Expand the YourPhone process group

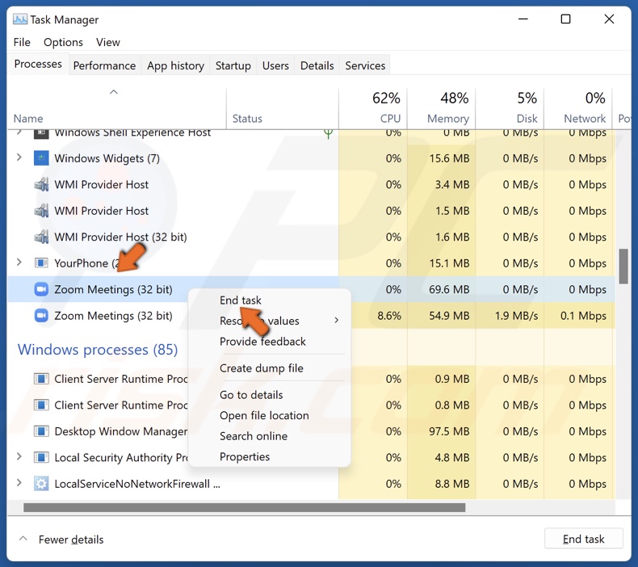[19, 262]
